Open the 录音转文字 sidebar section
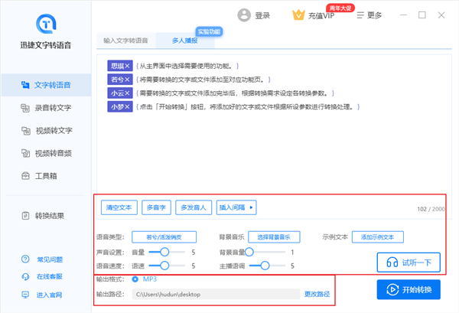Viewport: 459px width, 313px height. tap(46, 108)
